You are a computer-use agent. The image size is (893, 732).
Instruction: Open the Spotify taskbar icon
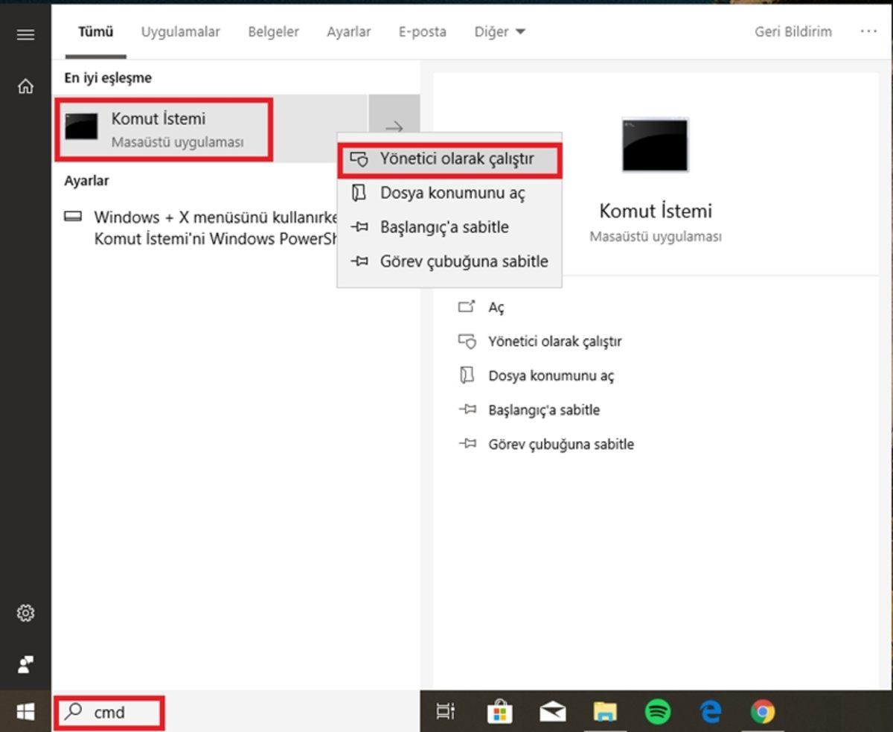(x=656, y=713)
